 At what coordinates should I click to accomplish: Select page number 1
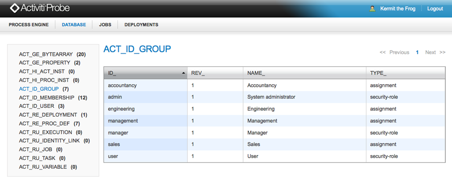[x=417, y=52]
